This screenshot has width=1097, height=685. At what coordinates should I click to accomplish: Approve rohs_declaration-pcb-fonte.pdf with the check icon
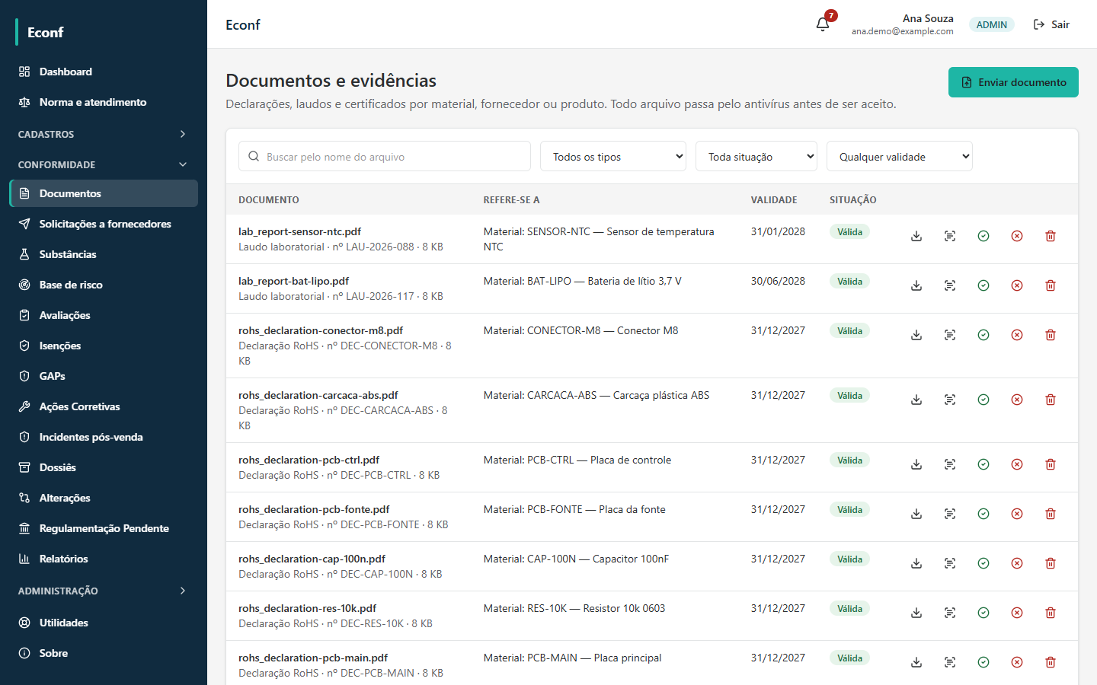[x=983, y=514]
